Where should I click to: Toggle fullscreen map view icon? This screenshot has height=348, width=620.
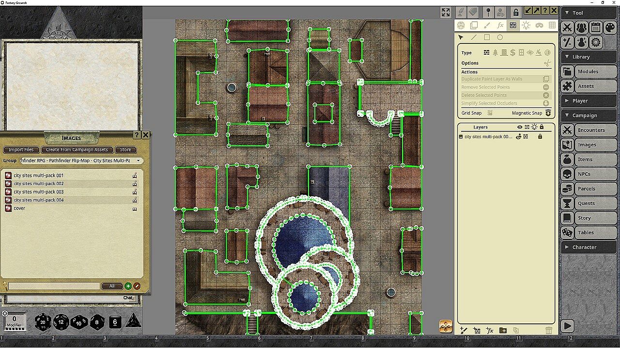(x=446, y=12)
